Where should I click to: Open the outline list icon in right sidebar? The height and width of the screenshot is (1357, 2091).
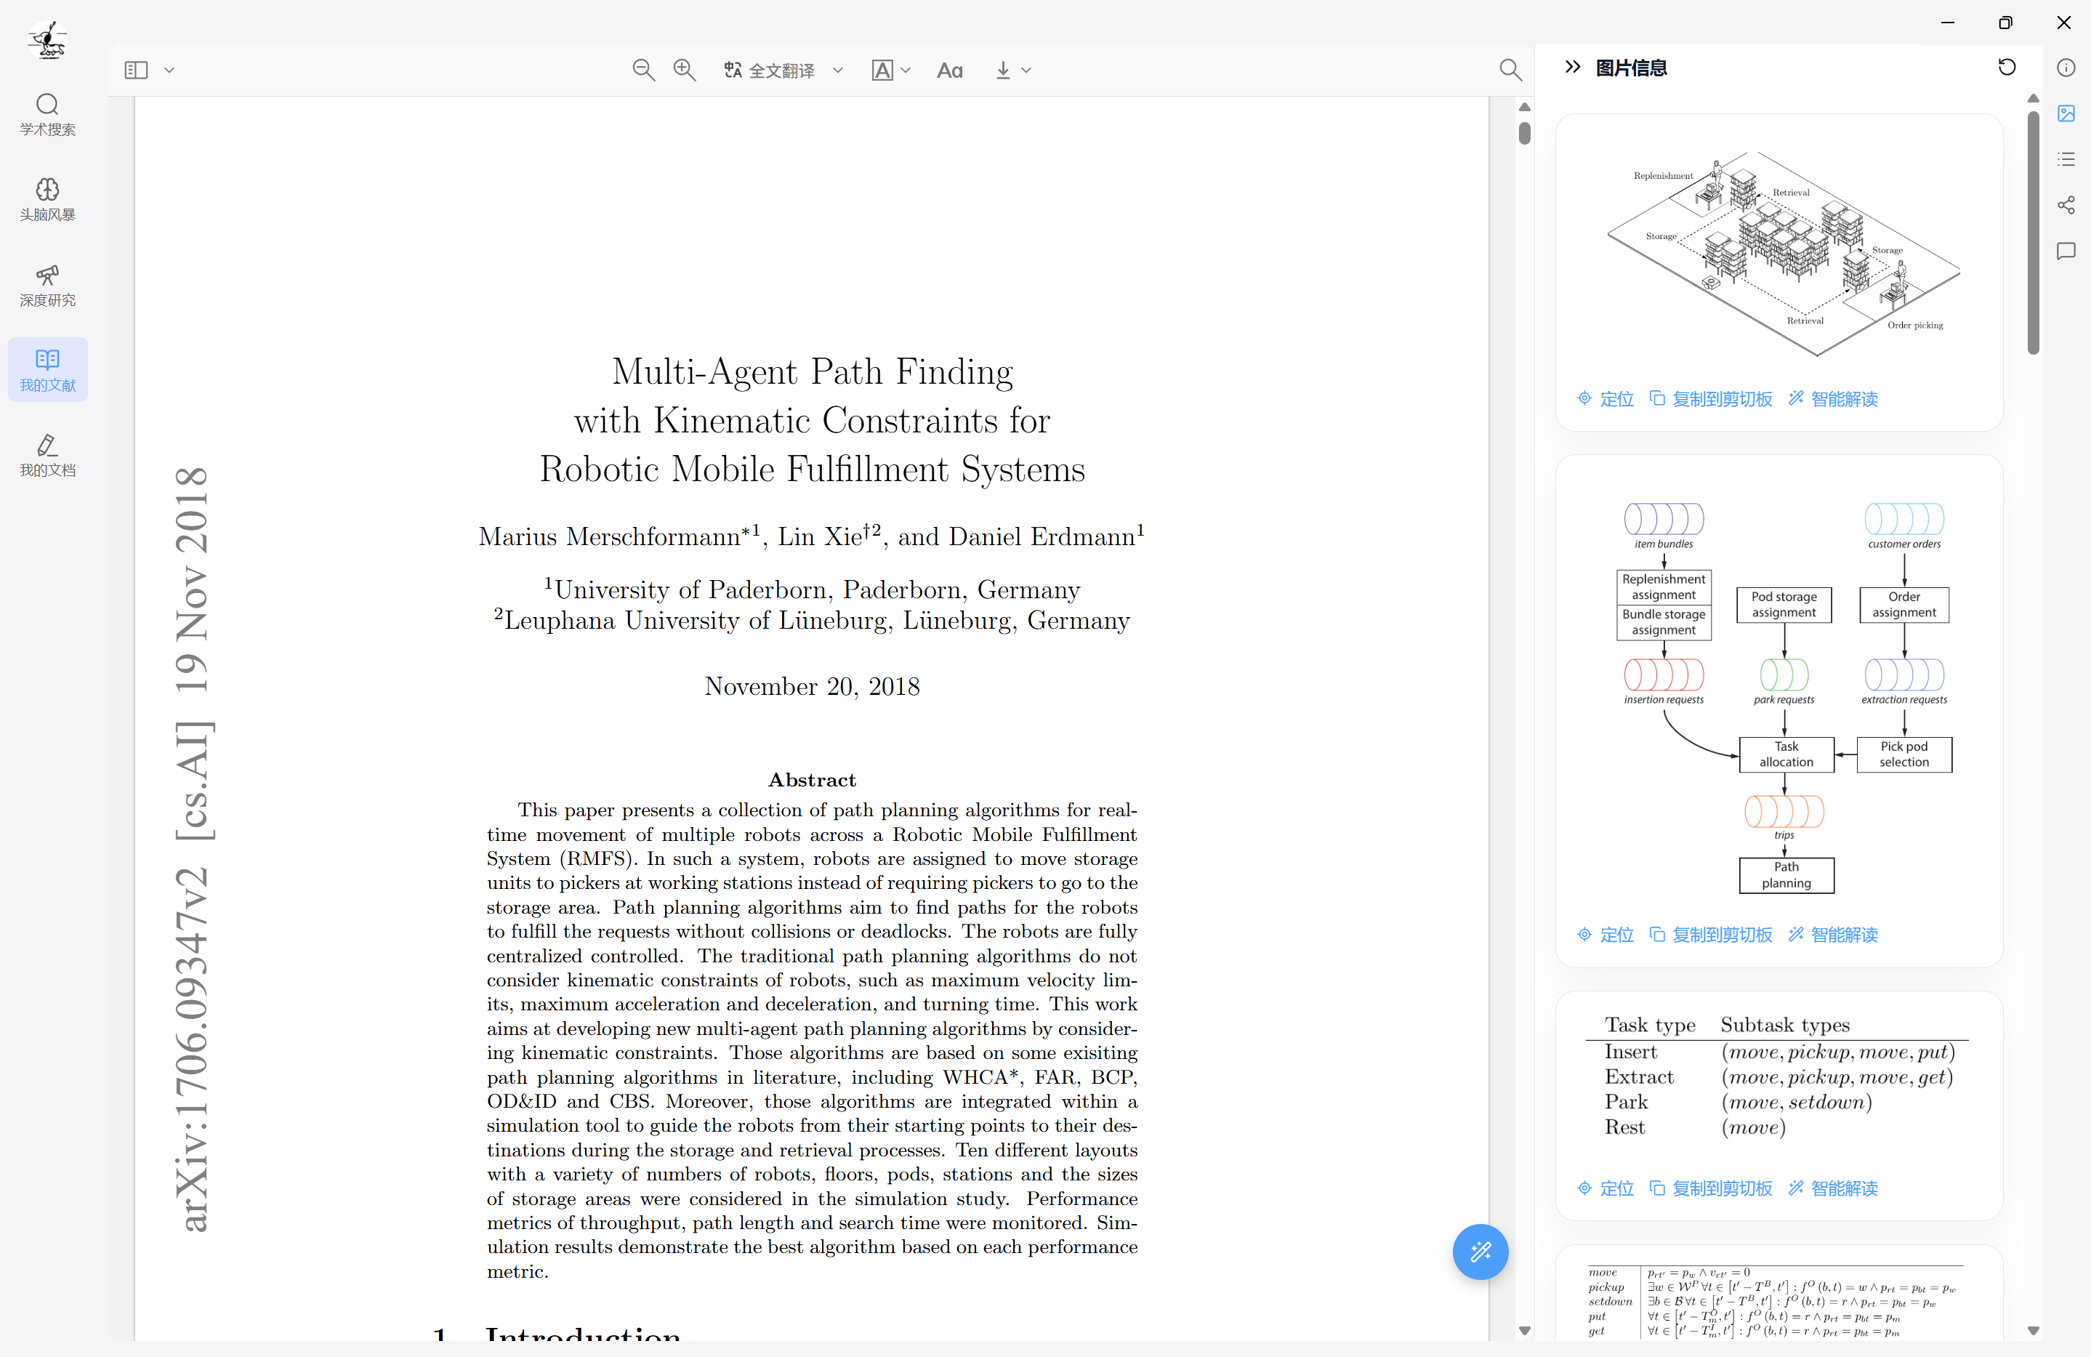pos(2066,159)
